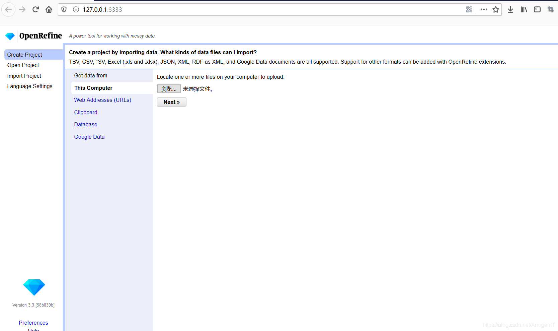This screenshot has width=558, height=331.
Task: Click the 'Get data from' heading
Action: 91,75
